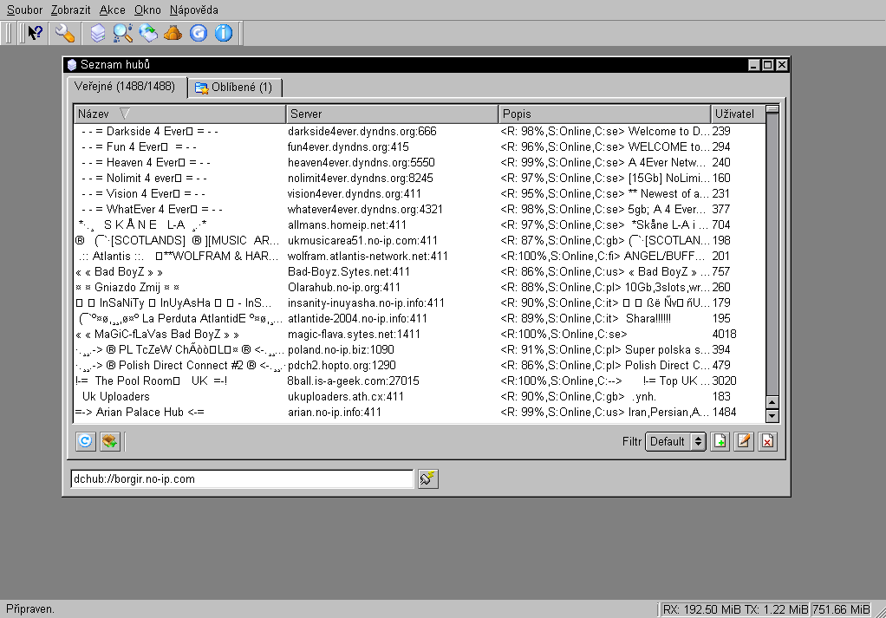Open the Nápověda menu
Image resolution: width=886 pixels, height=618 pixels.
pyautogui.click(x=194, y=10)
